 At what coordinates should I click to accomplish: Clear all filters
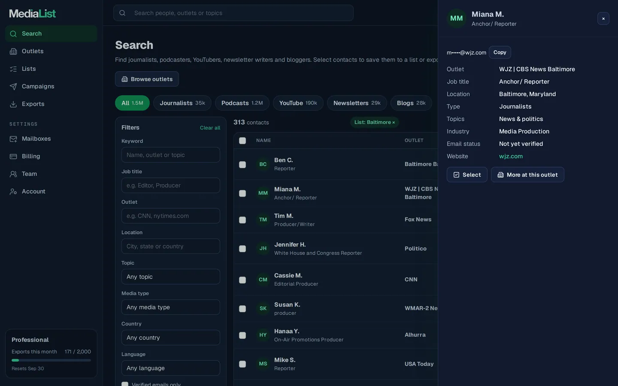(210, 128)
